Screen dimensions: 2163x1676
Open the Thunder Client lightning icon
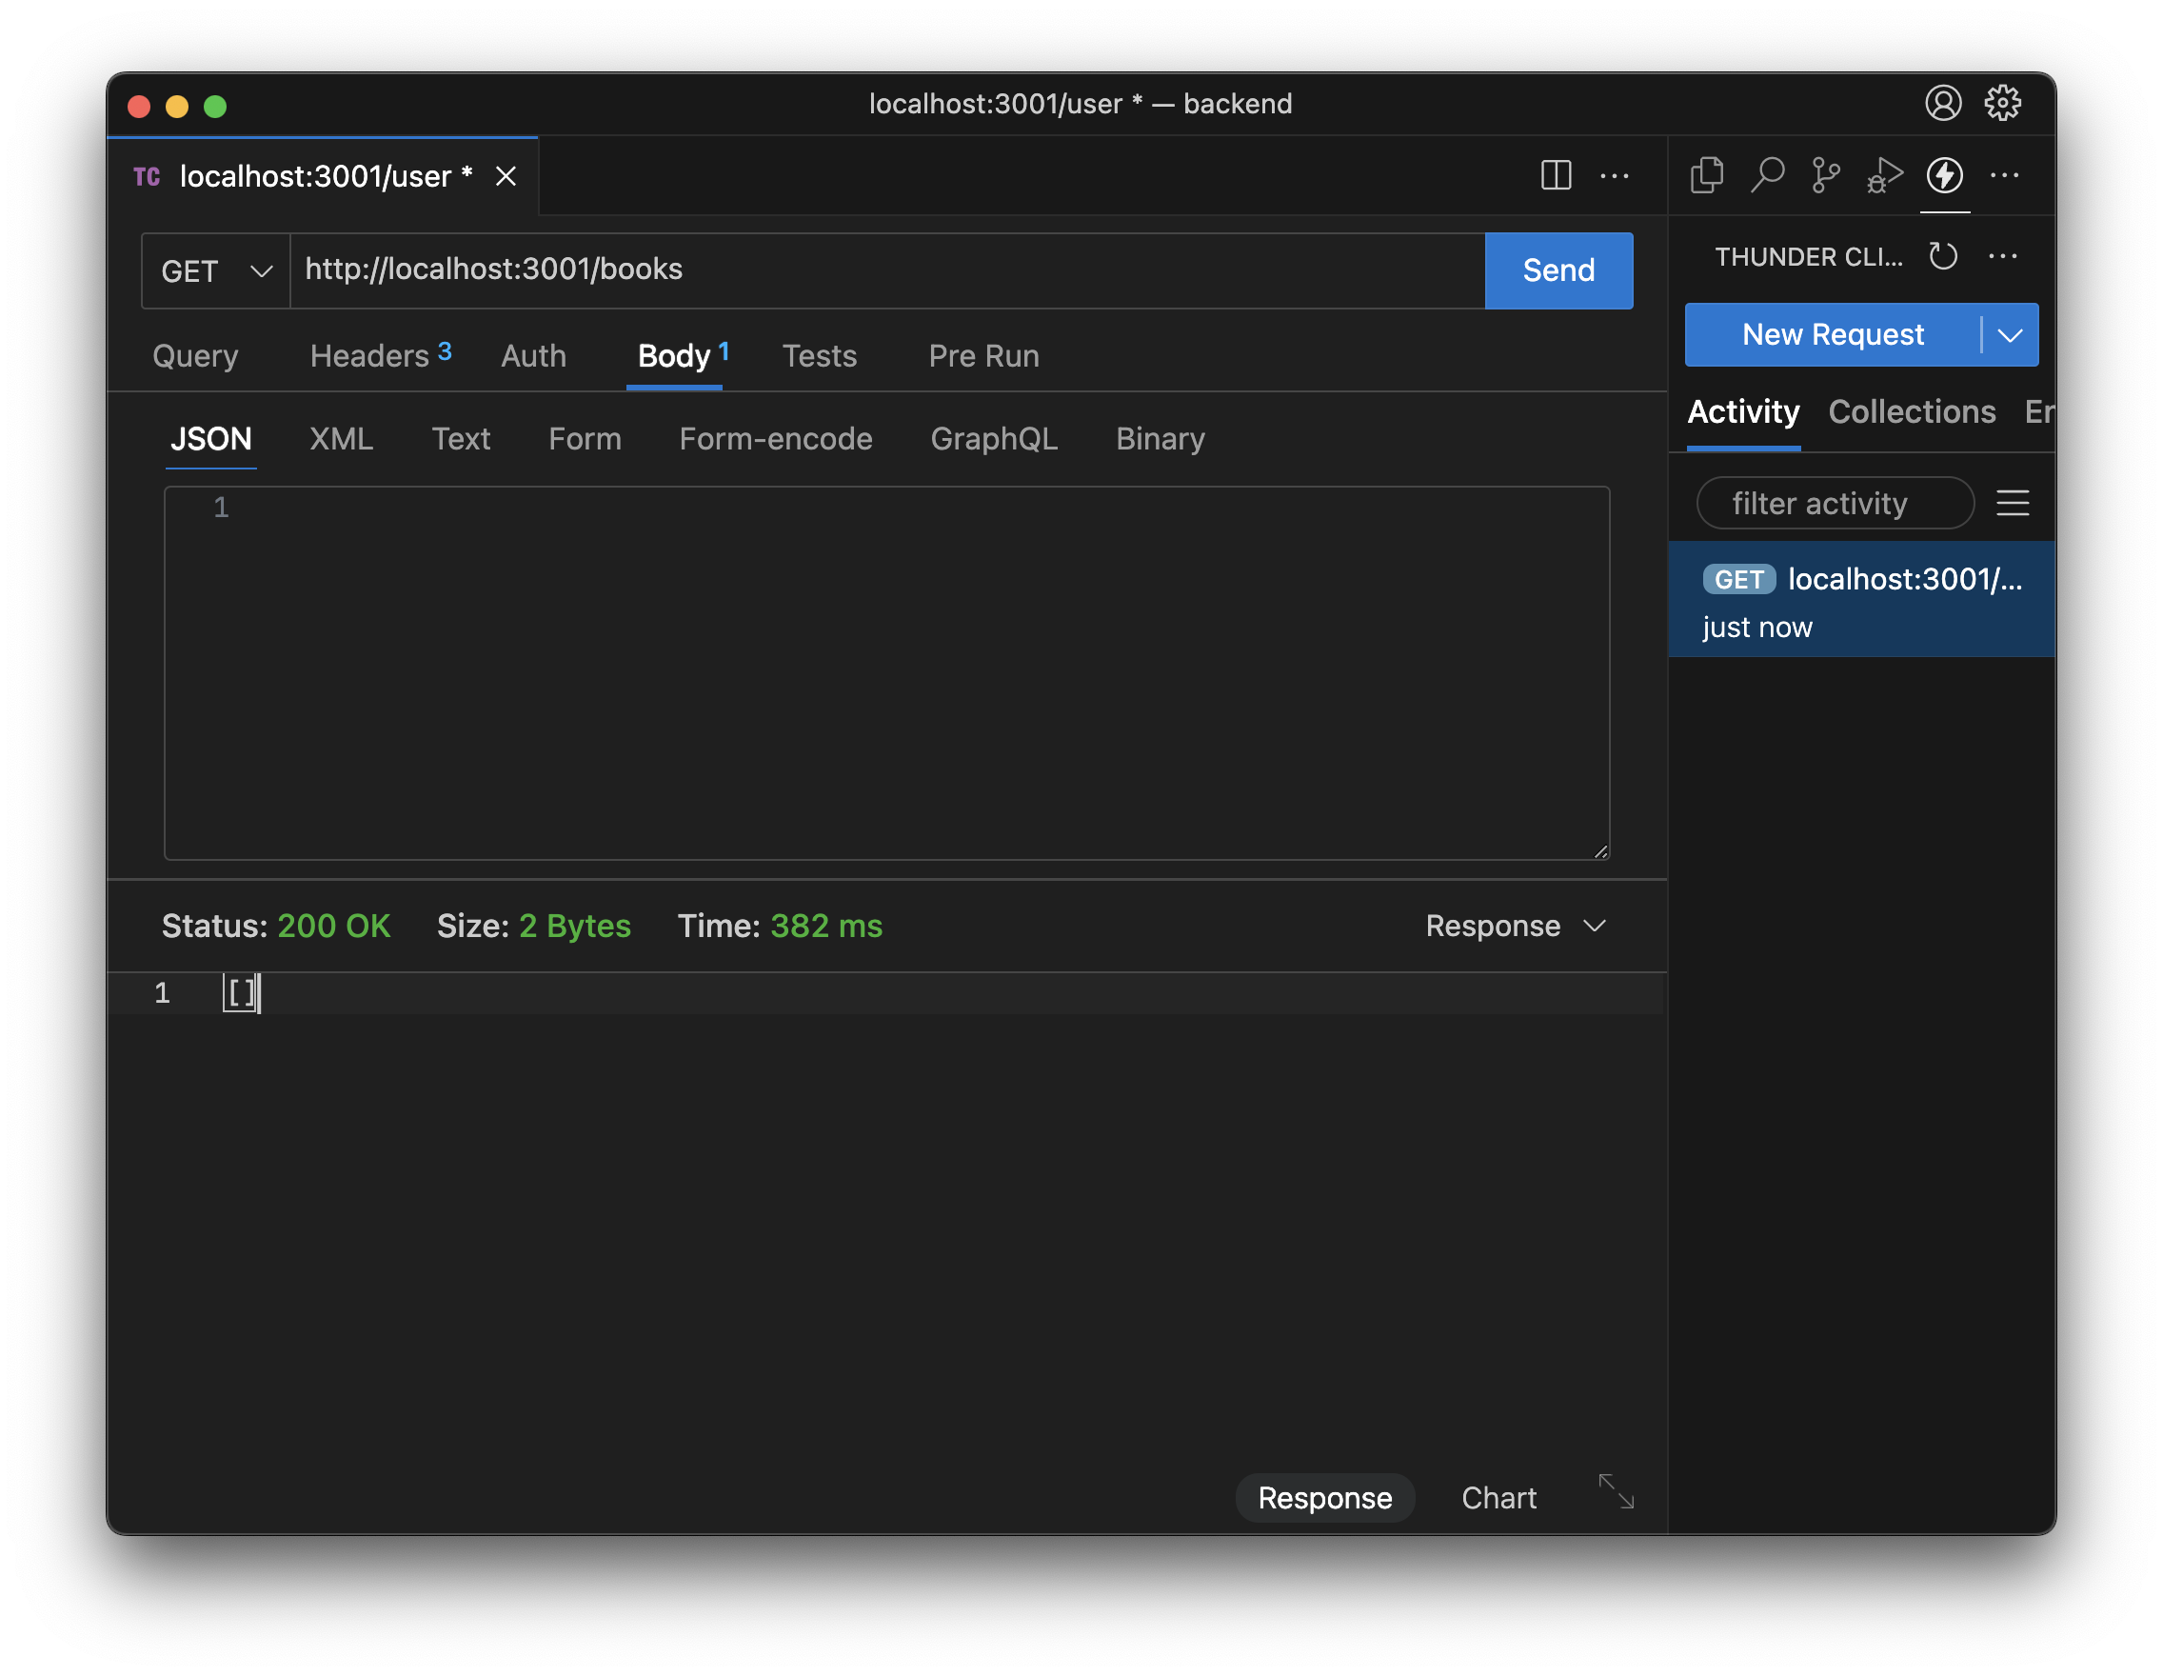point(1944,176)
